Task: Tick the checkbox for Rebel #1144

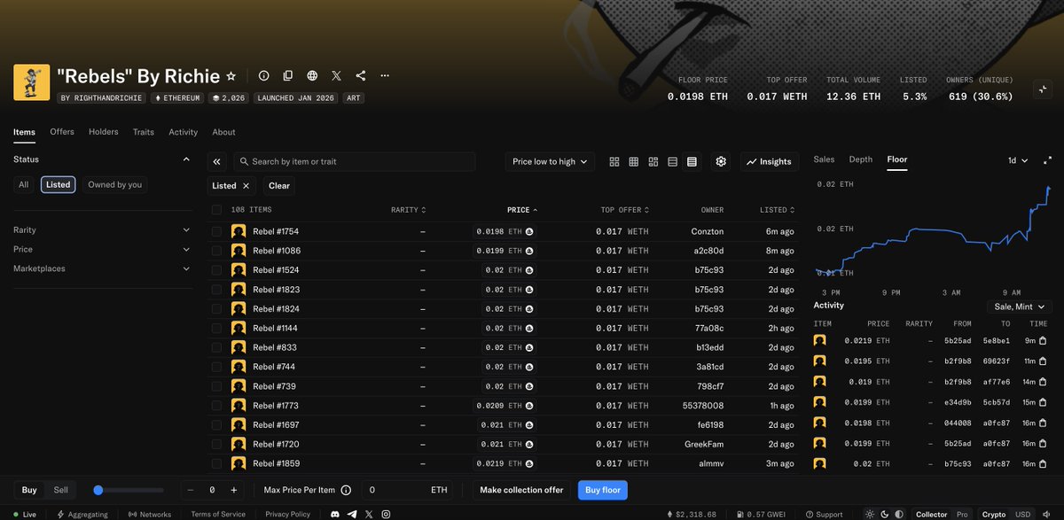Action: click(217, 328)
